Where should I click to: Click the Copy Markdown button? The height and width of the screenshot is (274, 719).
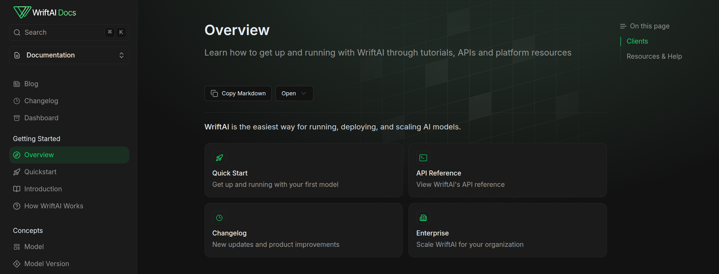(238, 93)
